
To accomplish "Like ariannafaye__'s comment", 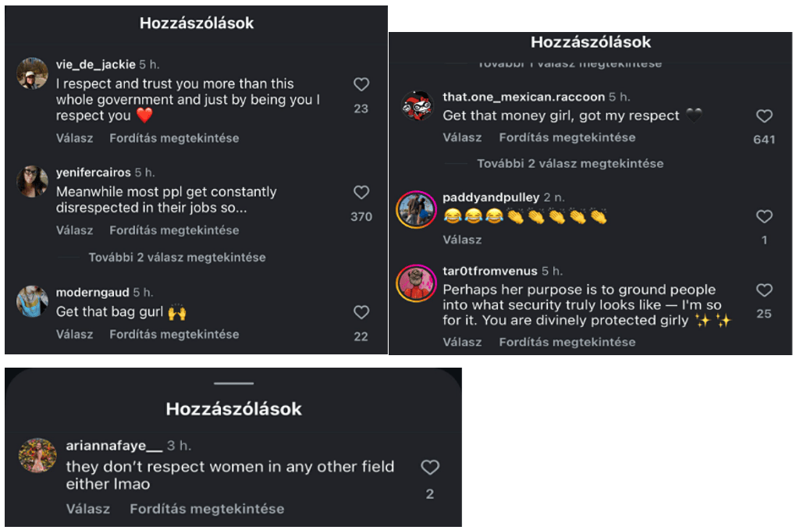I will click(429, 467).
